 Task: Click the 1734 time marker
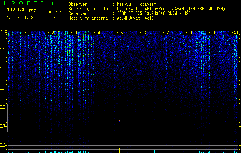96,33
